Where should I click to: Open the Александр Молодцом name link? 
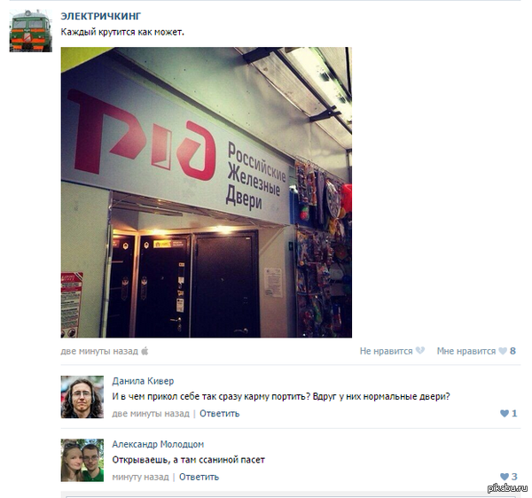point(158,444)
